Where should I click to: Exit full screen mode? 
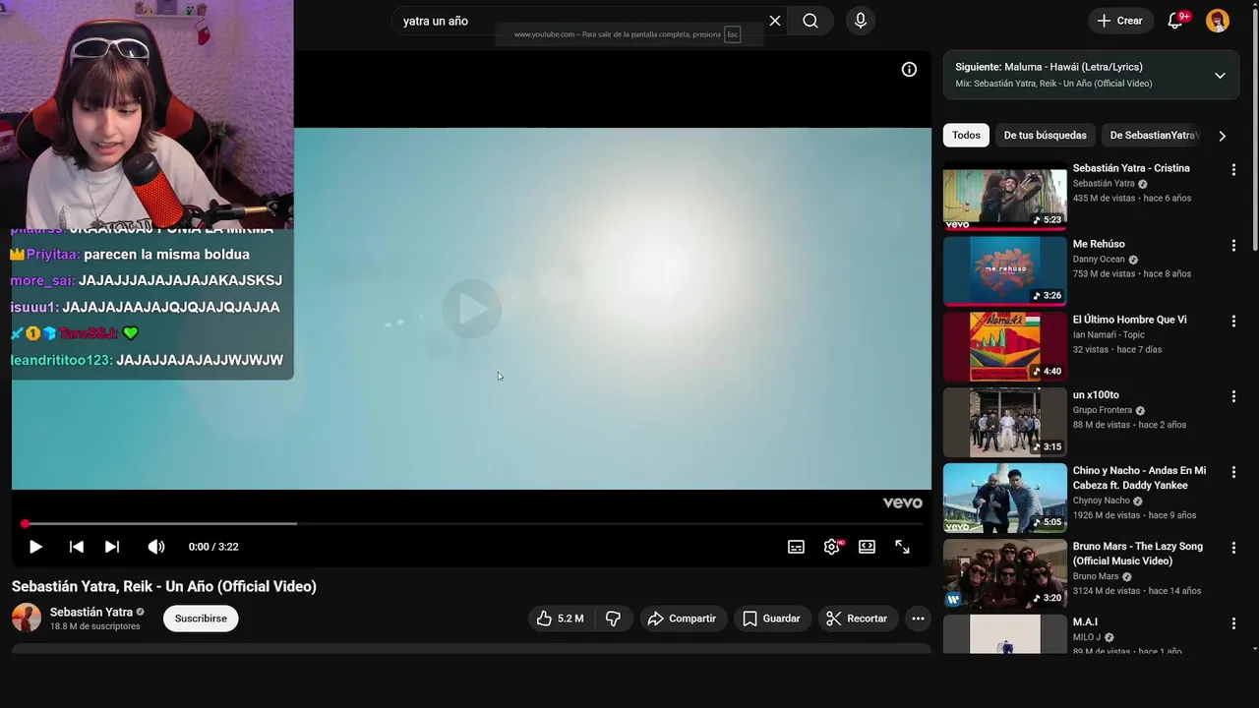pyautogui.click(x=902, y=547)
